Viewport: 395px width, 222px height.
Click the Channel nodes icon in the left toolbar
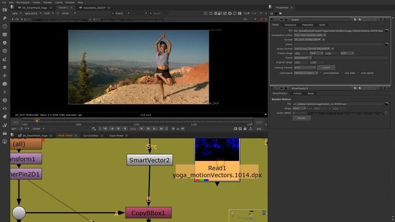[4, 35]
